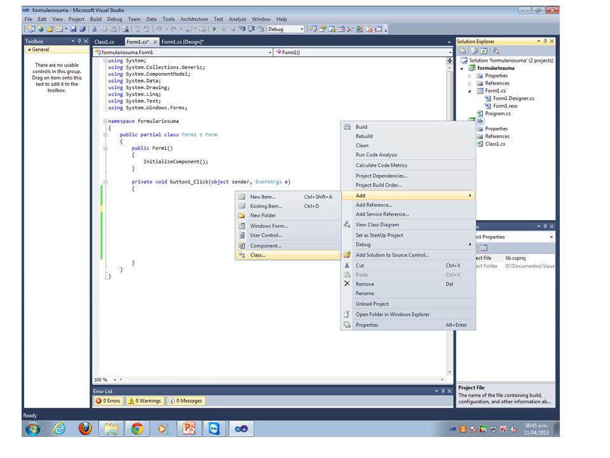This screenshot has height=458, width=610.
Task: Toggle auto-hide pin on the Error List panel
Action: pos(443,391)
